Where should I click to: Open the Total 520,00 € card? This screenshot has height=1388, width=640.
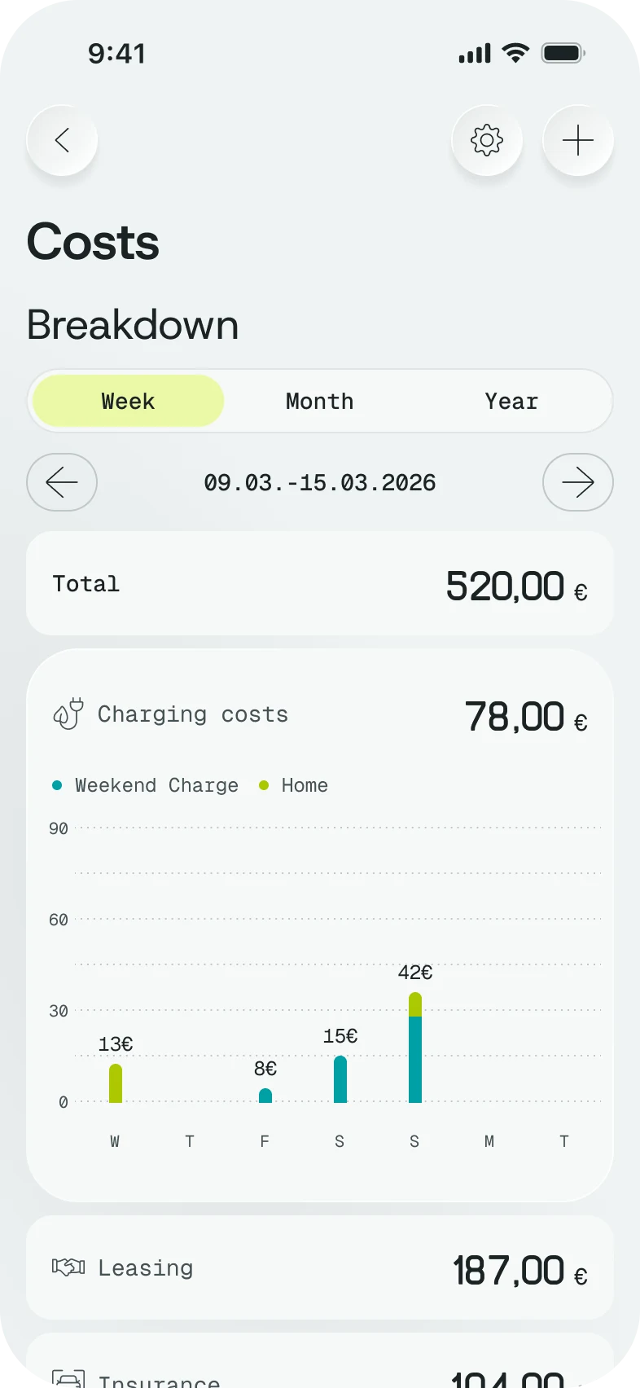pyautogui.click(x=320, y=583)
